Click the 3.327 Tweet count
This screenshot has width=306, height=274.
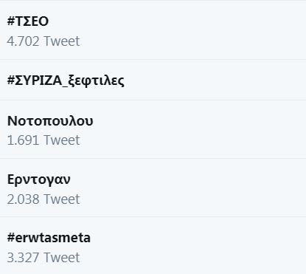[x=44, y=258]
